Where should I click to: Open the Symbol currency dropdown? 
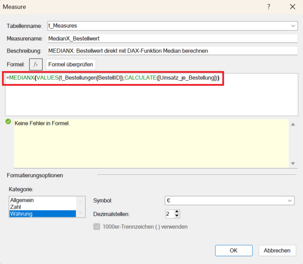click(290, 200)
